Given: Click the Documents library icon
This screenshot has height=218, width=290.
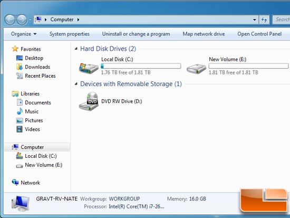Looking at the screenshot, I should click(20, 102).
